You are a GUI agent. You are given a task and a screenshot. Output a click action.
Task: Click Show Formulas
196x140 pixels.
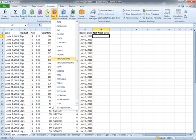pyautogui.click(x=151, y=11)
